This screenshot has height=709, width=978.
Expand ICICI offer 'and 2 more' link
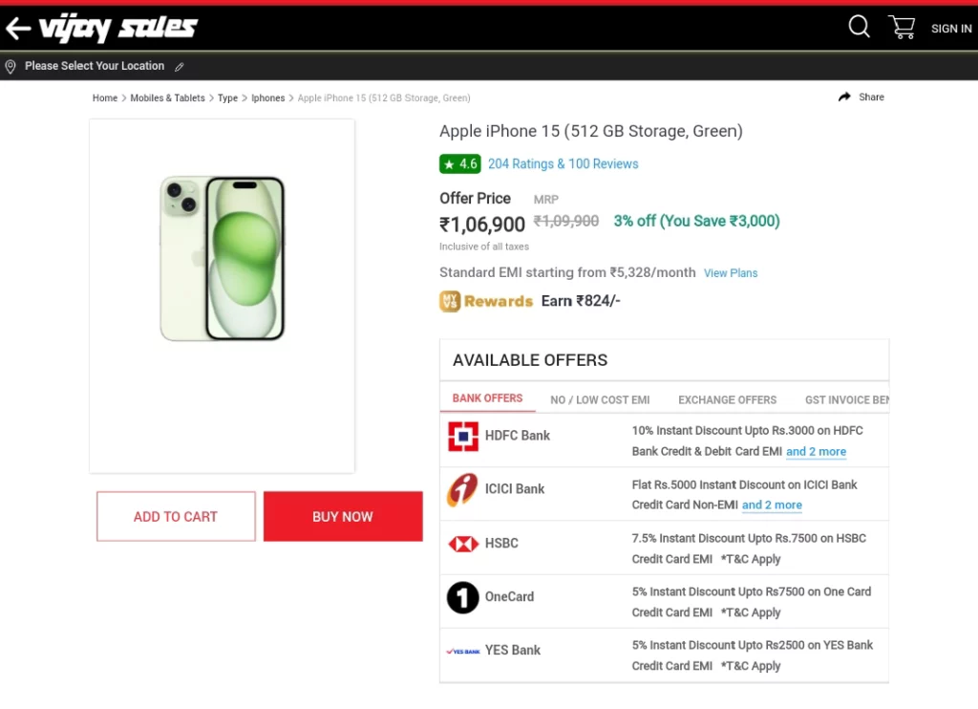pos(772,505)
